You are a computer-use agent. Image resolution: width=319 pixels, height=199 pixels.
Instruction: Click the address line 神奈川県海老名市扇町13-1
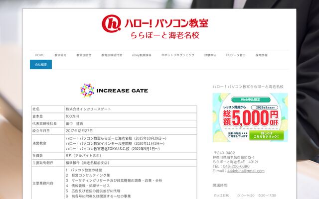click(234, 157)
